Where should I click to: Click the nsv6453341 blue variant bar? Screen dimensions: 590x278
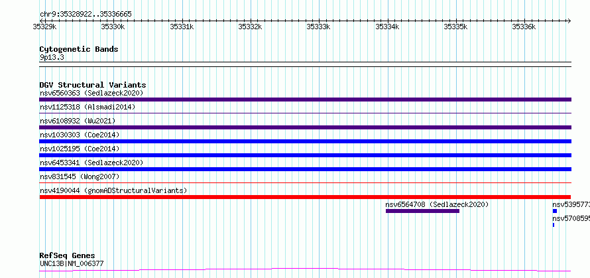pos(305,169)
